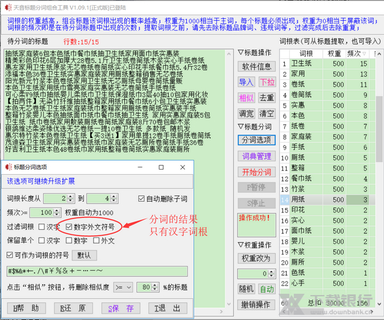Uncheck 数字外文符号 filter checkbox
This screenshot has width=384, height=320.
coord(69,227)
